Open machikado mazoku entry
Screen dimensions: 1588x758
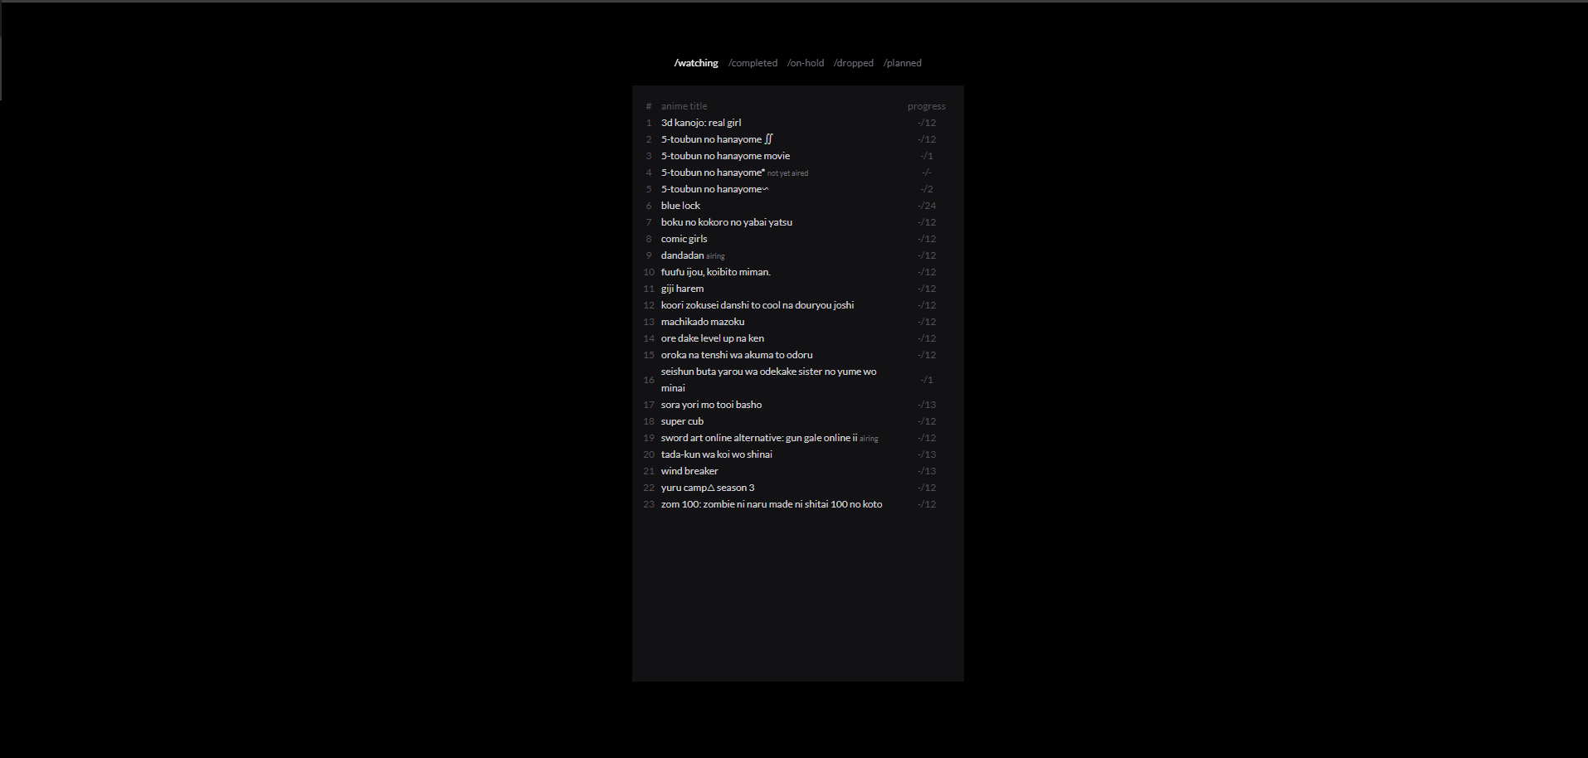pos(703,322)
